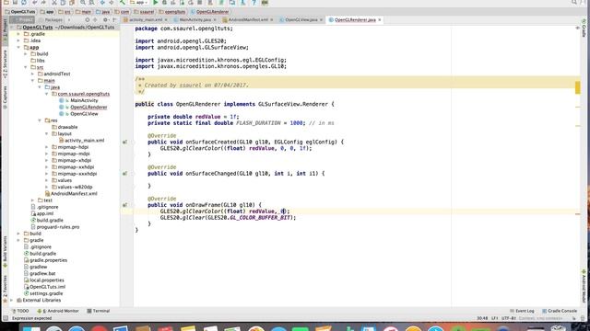Switch to activity_main.xml editor tab
This screenshot has width=590, height=331.
[146, 20]
